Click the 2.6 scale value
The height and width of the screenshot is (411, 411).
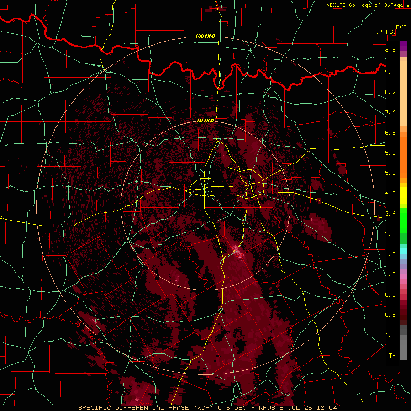pos(390,234)
